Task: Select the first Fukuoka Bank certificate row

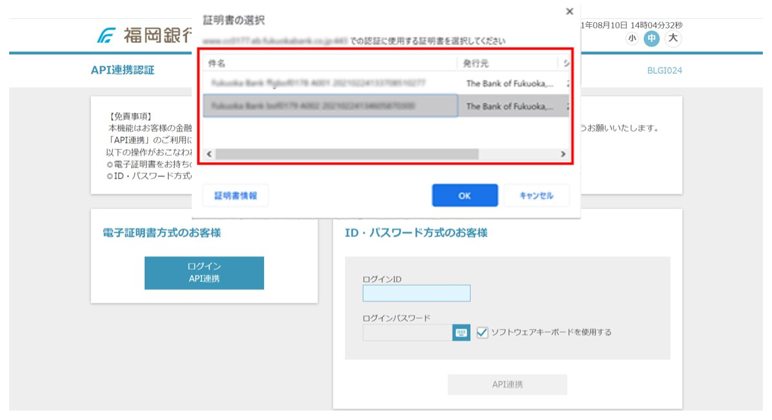Action: point(329,83)
